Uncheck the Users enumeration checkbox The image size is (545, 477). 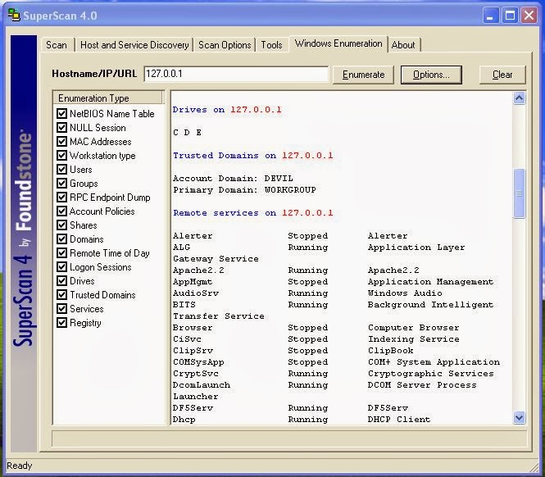[61, 169]
